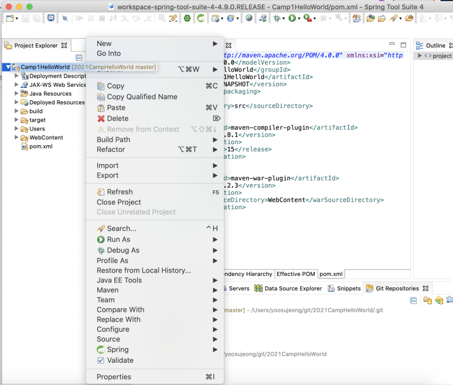This screenshot has width=453, height=385.
Task: Close the Git Repositories view tab
Action: 425,288
